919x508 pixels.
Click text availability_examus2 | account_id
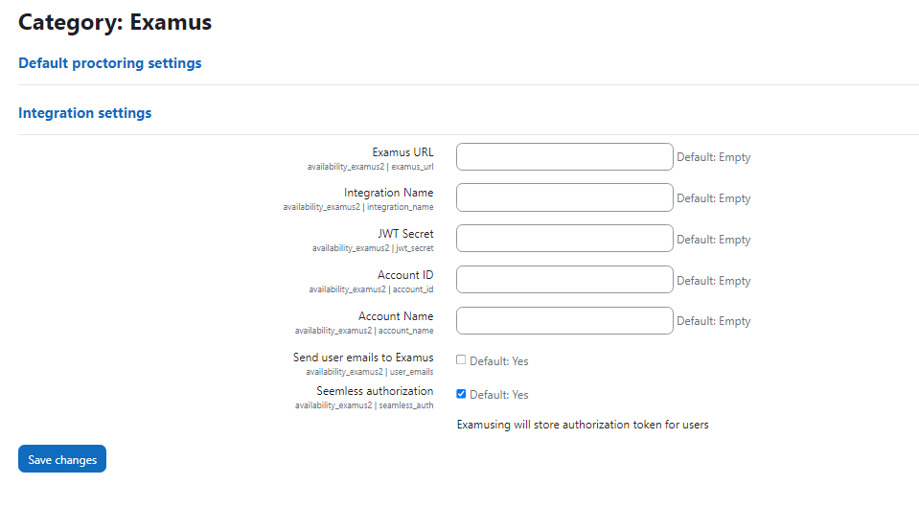[x=371, y=289]
